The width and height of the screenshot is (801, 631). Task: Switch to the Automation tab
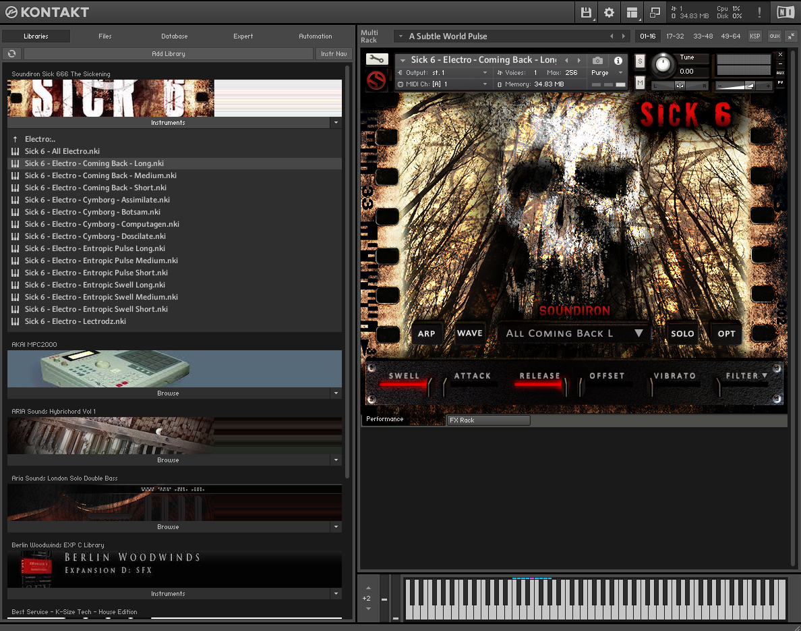(x=315, y=36)
